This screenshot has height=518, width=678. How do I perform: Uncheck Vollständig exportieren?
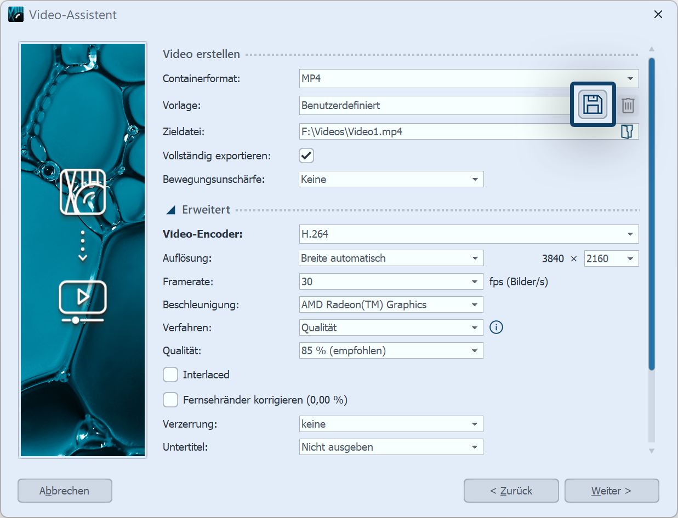(x=306, y=156)
